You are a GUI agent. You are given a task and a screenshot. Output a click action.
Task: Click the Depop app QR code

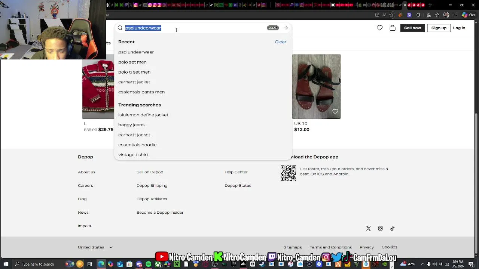click(288, 173)
